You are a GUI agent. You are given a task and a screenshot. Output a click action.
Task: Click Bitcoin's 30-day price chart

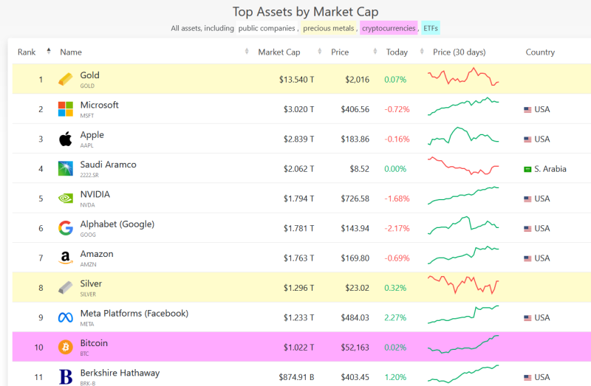(463, 344)
